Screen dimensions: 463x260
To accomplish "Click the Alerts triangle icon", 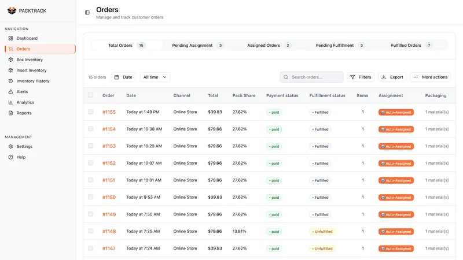I will [x=10, y=92].
